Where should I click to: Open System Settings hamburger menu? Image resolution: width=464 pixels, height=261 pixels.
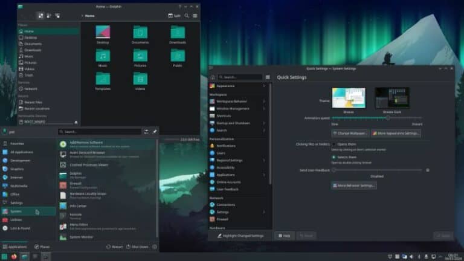268,77
